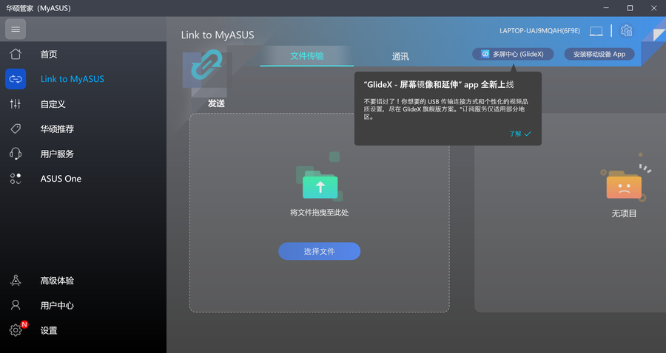
Task: Open 用户服务 headset icon
Action: 16,154
